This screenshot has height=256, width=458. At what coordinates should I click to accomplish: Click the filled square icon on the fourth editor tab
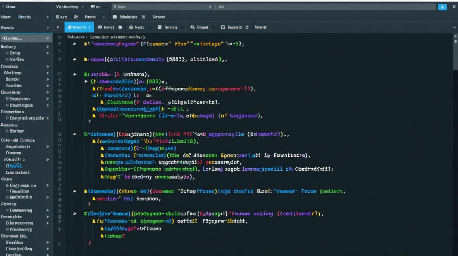click(x=159, y=27)
